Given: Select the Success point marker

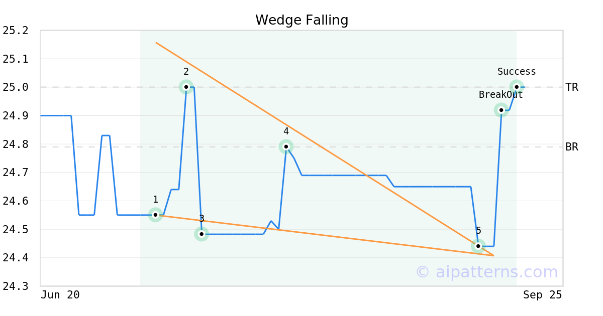Looking at the screenshot, I should 517,87.
